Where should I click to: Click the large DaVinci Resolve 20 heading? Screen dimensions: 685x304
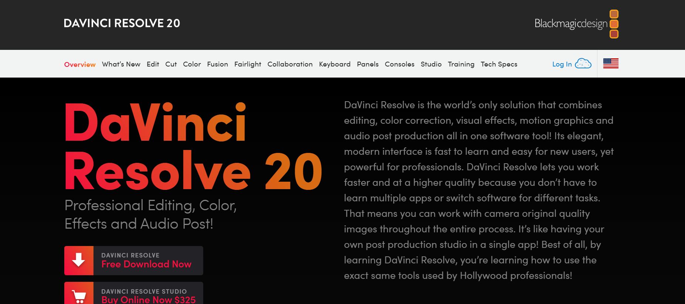[193, 147]
